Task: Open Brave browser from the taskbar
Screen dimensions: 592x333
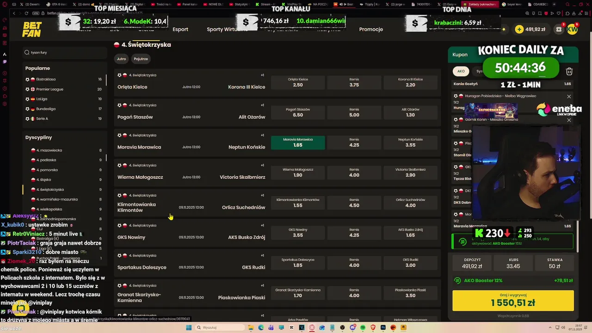Action: [373, 327]
